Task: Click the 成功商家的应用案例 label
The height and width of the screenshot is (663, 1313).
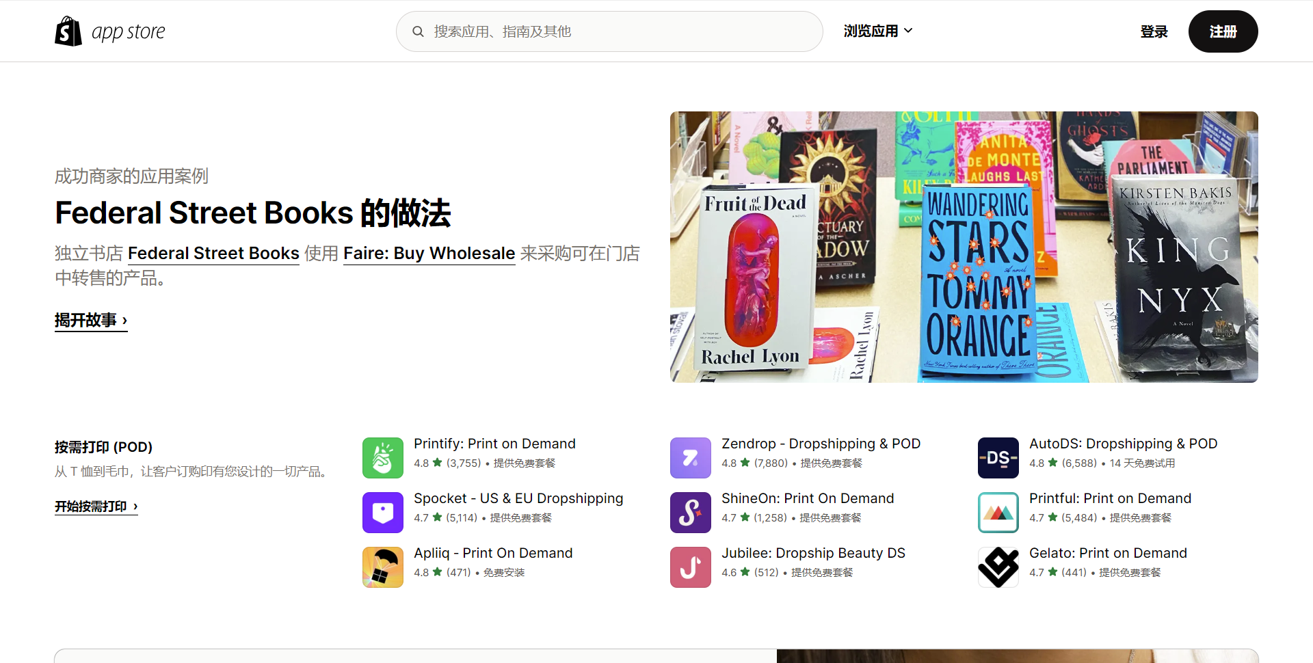Action: [131, 176]
